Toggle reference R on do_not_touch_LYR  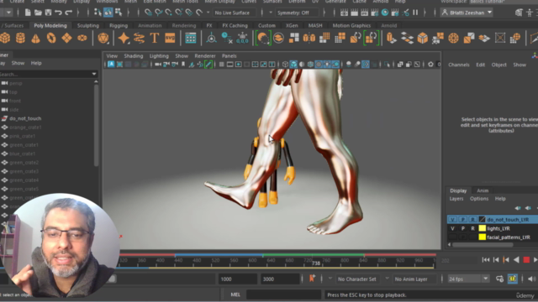[472, 220]
